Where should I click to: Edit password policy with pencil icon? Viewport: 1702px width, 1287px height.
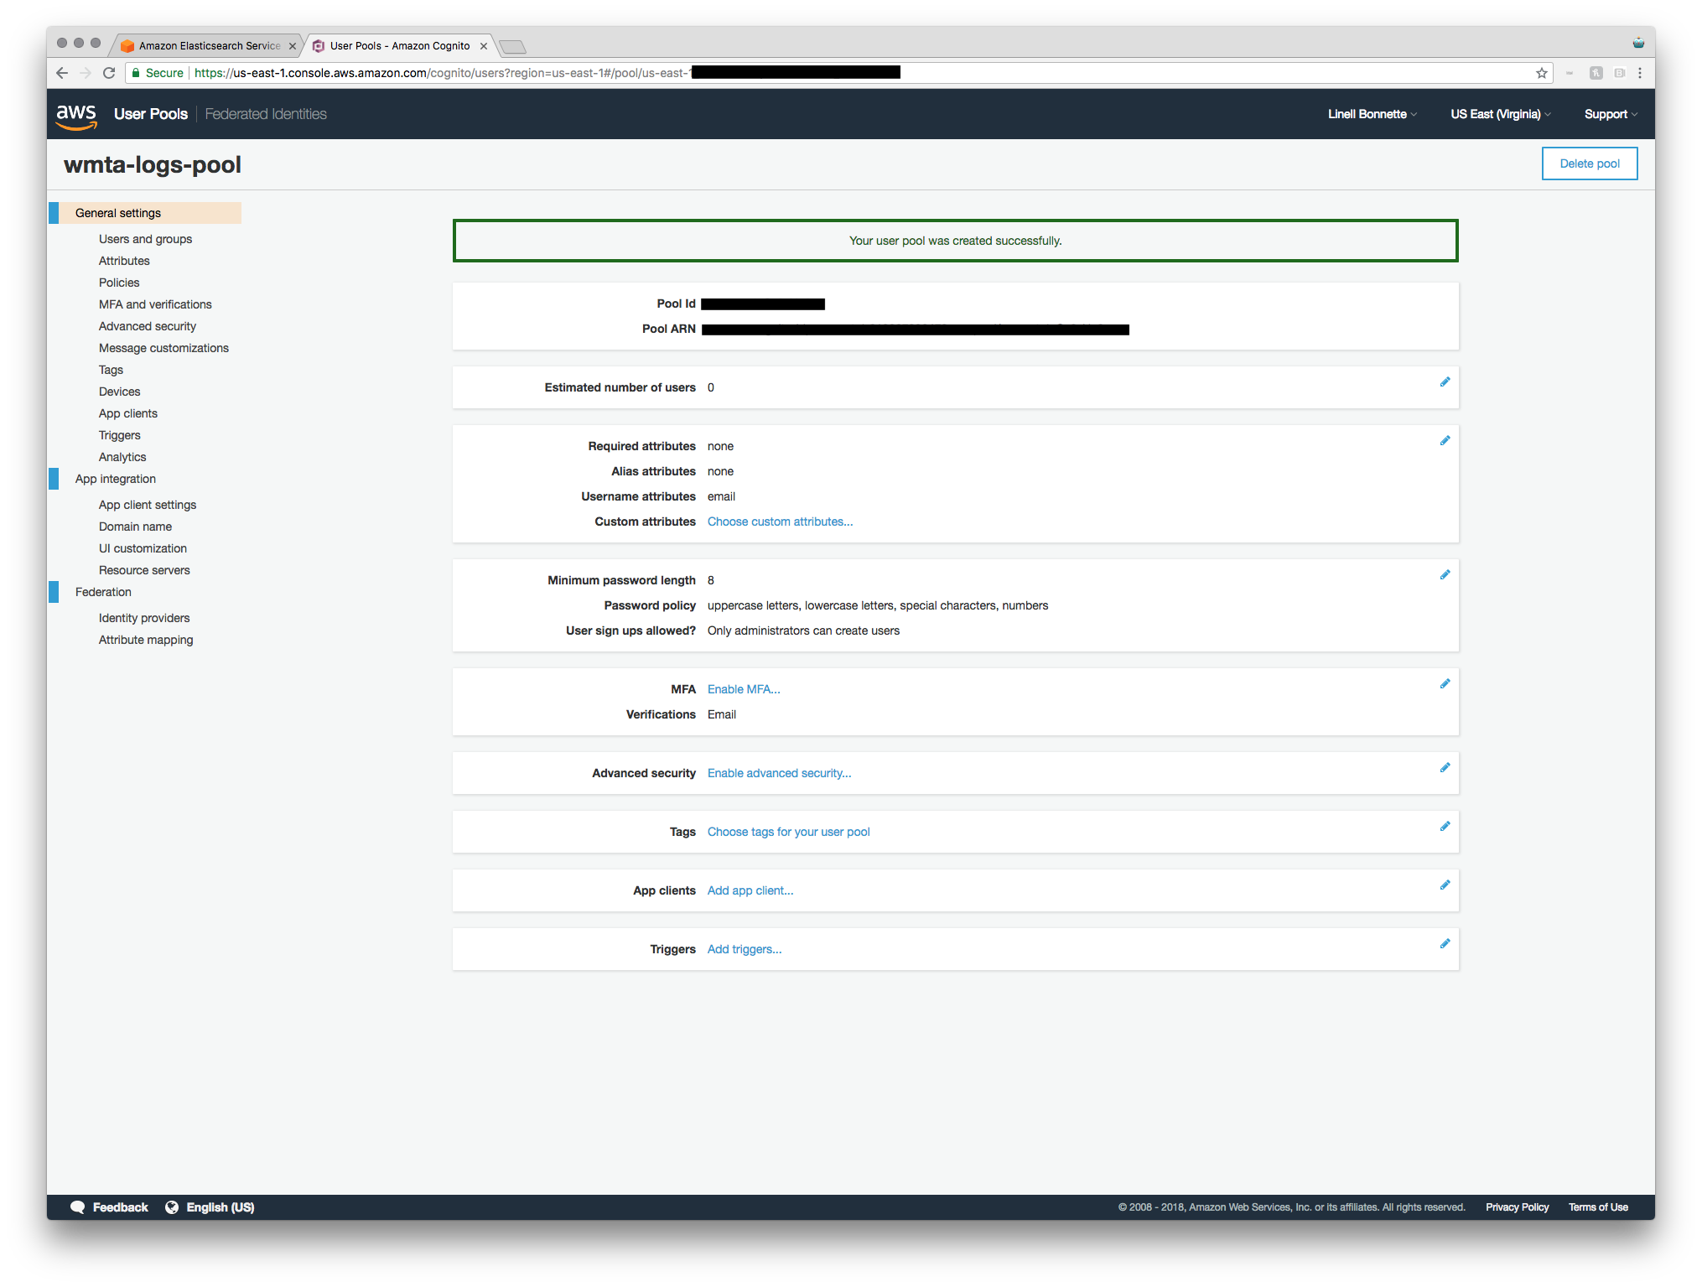(x=1445, y=575)
